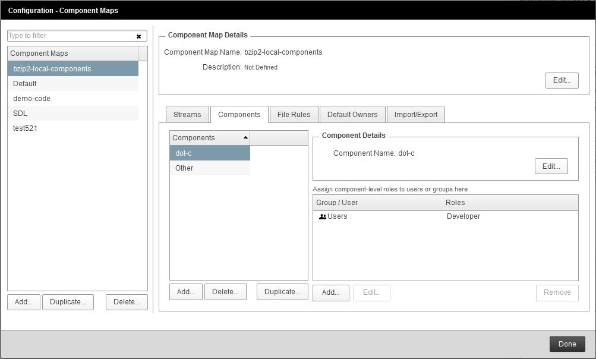The height and width of the screenshot is (359, 596).
Task: Switch to the Streams tab
Action: coord(187,114)
